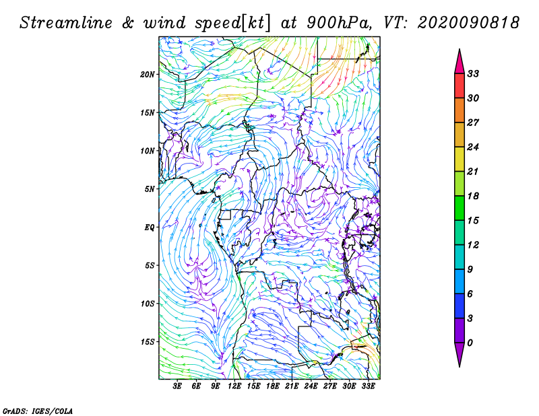
Task: Select the '5N' latitude axis label
Action: 150,189
